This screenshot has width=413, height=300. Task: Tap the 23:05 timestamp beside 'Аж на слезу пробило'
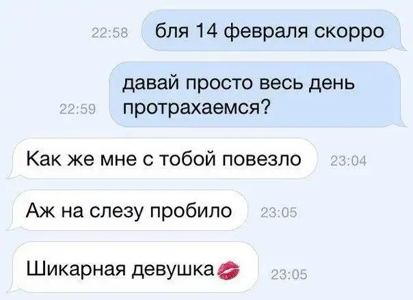[x=278, y=213]
